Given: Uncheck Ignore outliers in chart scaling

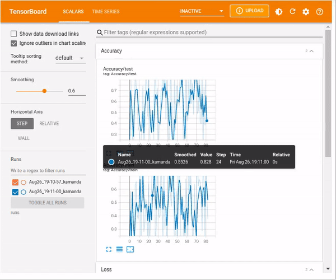Looking at the screenshot, I should (13, 44).
